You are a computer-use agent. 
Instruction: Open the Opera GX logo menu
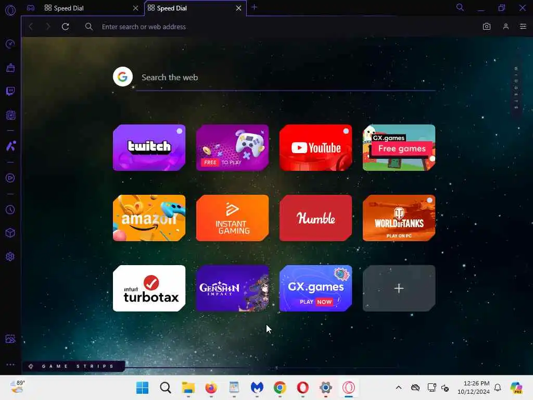coord(10,10)
